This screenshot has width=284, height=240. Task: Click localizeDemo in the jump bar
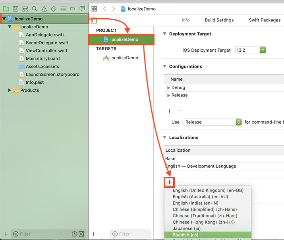(138, 9)
